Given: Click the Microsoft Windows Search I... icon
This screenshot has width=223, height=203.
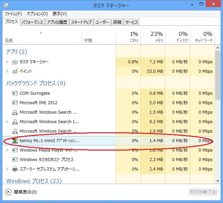Looking at the screenshot, I should click(15, 122).
